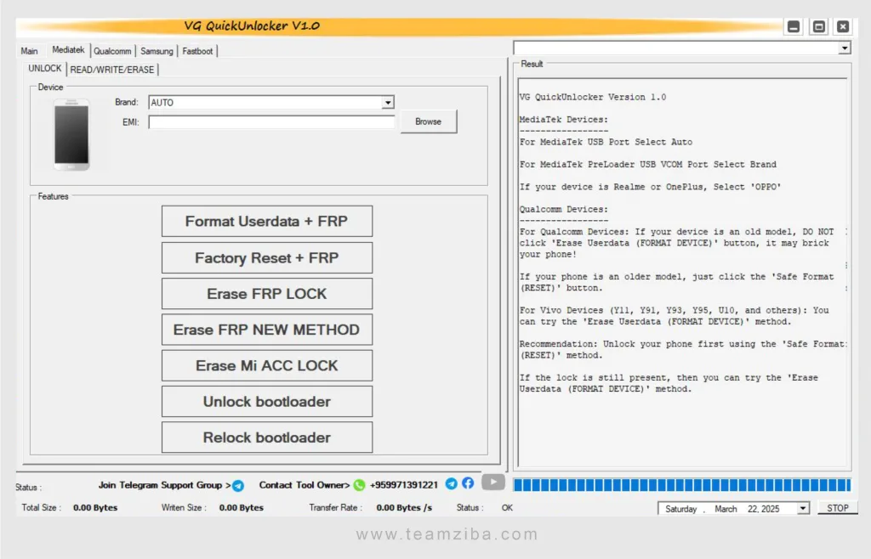Click the March month field in date
Screen dimensions: 871x559
[x=726, y=509]
